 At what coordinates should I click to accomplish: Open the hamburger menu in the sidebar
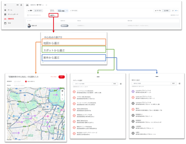5,5
